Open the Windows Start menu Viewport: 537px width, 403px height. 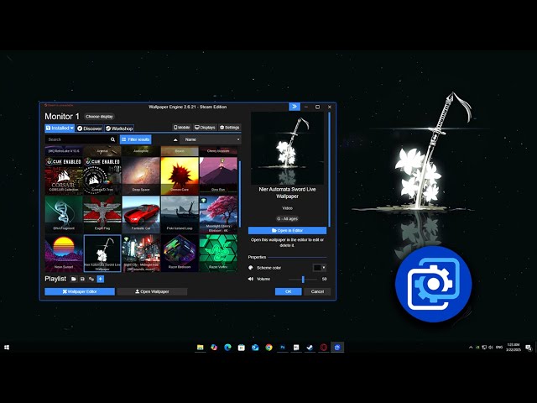[x=7, y=348]
